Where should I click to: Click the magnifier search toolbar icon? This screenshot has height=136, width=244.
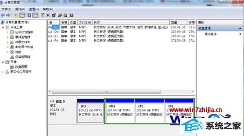[x=65, y=15]
